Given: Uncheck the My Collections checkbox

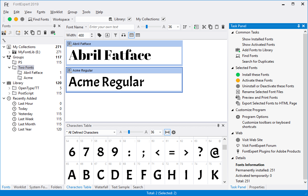Looking at the screenshot, I should tap(163, 19).
